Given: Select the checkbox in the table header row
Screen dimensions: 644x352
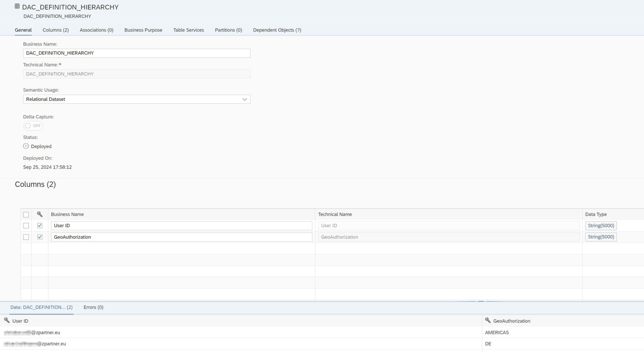Looking at the screenshot, I should [x=26, y=214].
